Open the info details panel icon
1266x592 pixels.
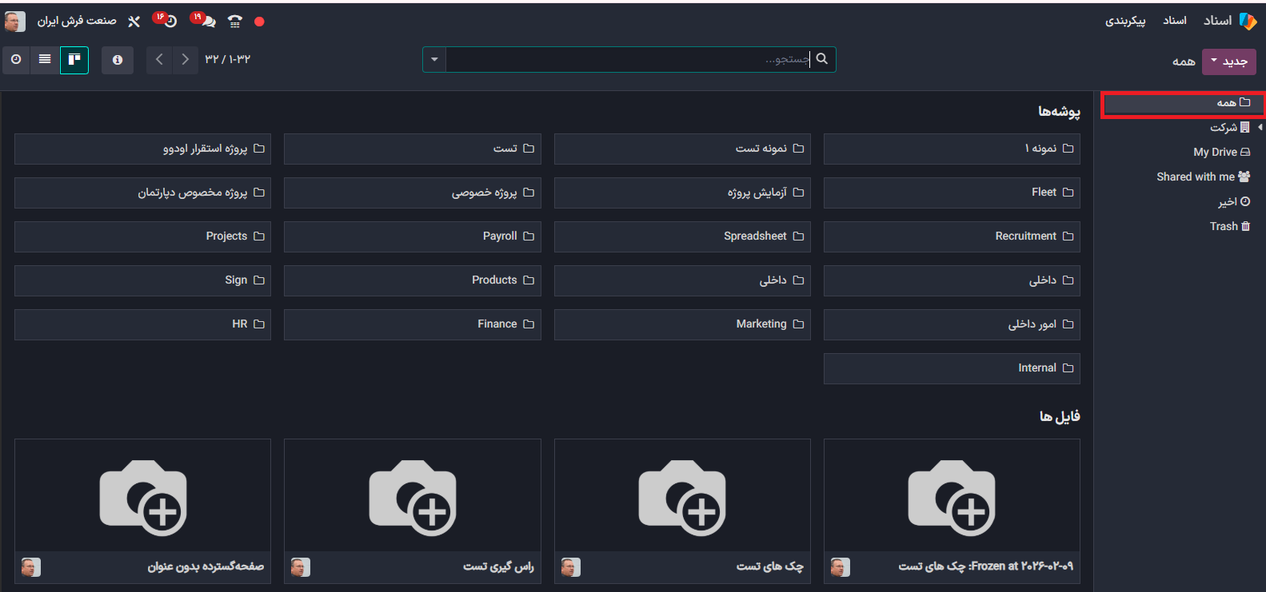pos(118,60)
